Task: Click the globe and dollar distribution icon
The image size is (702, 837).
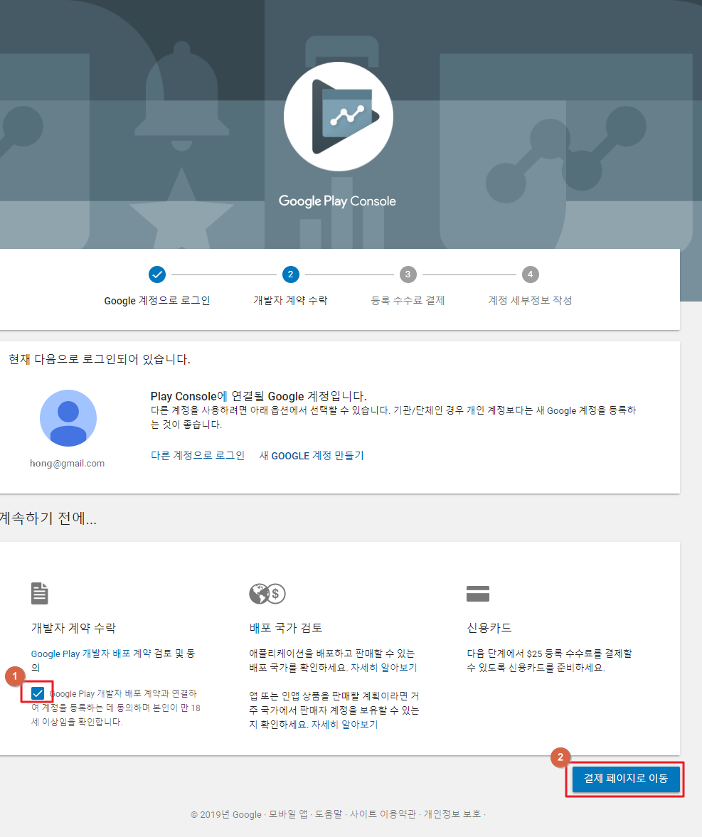Action: tap(267, 594)
